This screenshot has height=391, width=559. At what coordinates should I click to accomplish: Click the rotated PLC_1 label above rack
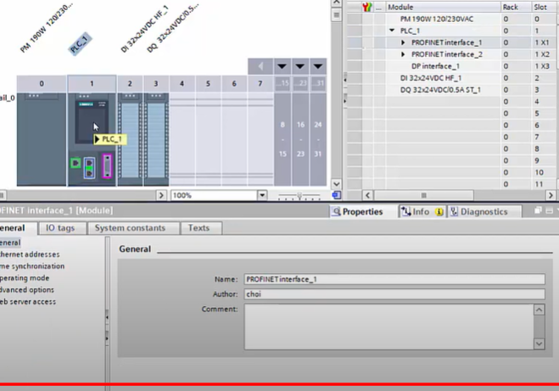click(x=80, y=44)
